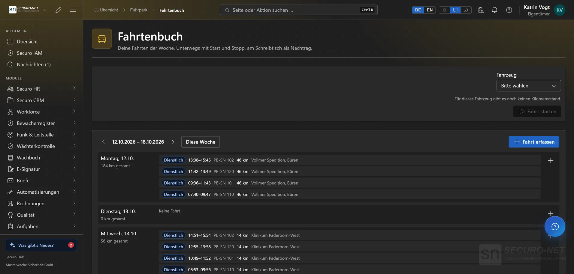Image resolution: width=574 pixels, height=274 pixels.
Task: Go to previous week arrow
Action: pyautogui.click(x=103, y=142)
